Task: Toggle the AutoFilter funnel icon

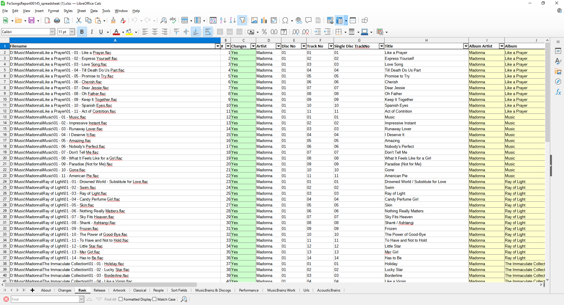Action: [x=242, y=20]
